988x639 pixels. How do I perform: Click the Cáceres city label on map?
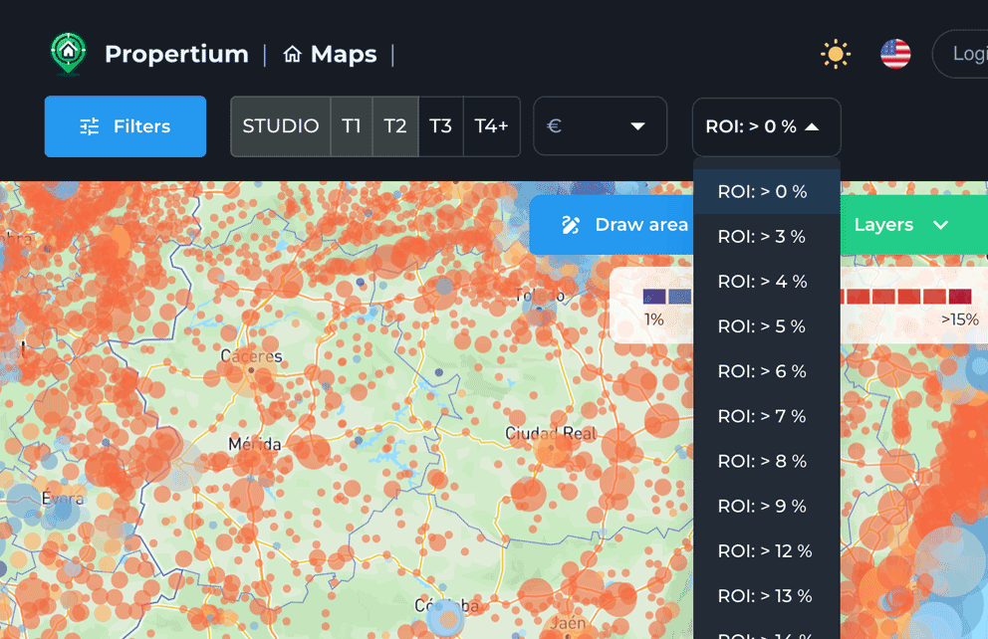coord(251,356)
